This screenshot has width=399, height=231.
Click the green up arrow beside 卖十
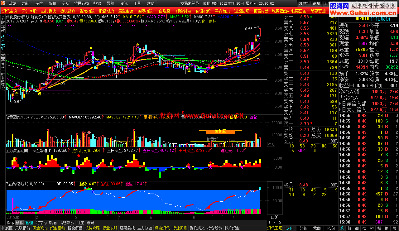click(310, 17)
